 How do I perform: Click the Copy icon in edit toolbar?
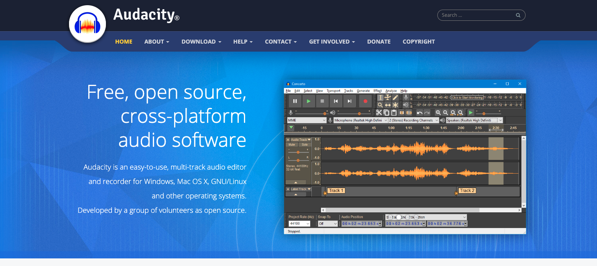pos(386,113)
